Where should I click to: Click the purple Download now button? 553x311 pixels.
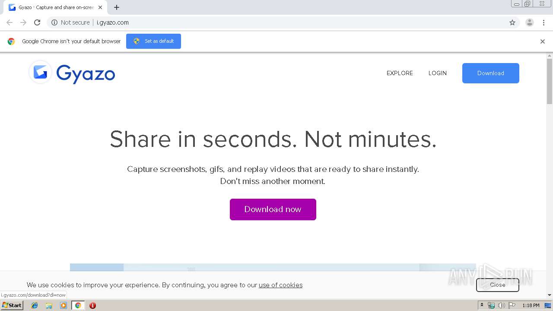coord(273,209)
